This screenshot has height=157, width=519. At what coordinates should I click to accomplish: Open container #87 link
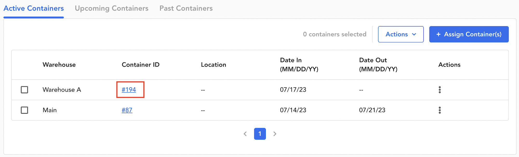tap(127, 110)
